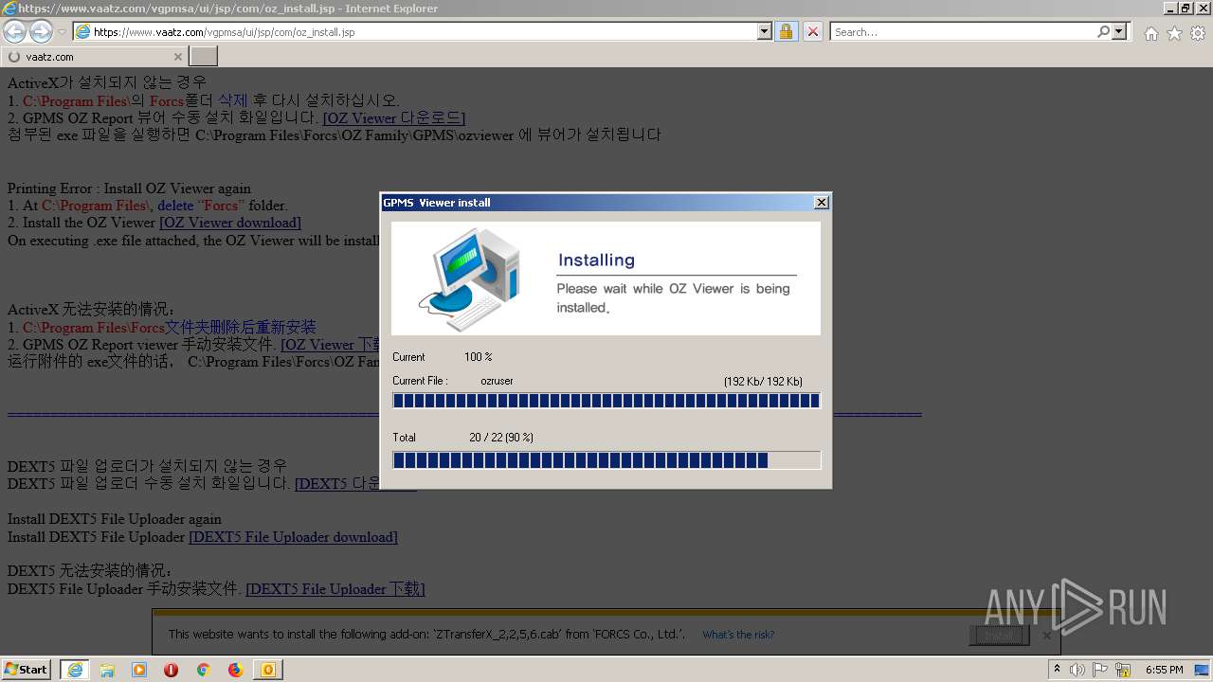The width and height of the screenshot is (1213, 682).
Task: Click the search magnifier icon
Action: [1103, 31]
